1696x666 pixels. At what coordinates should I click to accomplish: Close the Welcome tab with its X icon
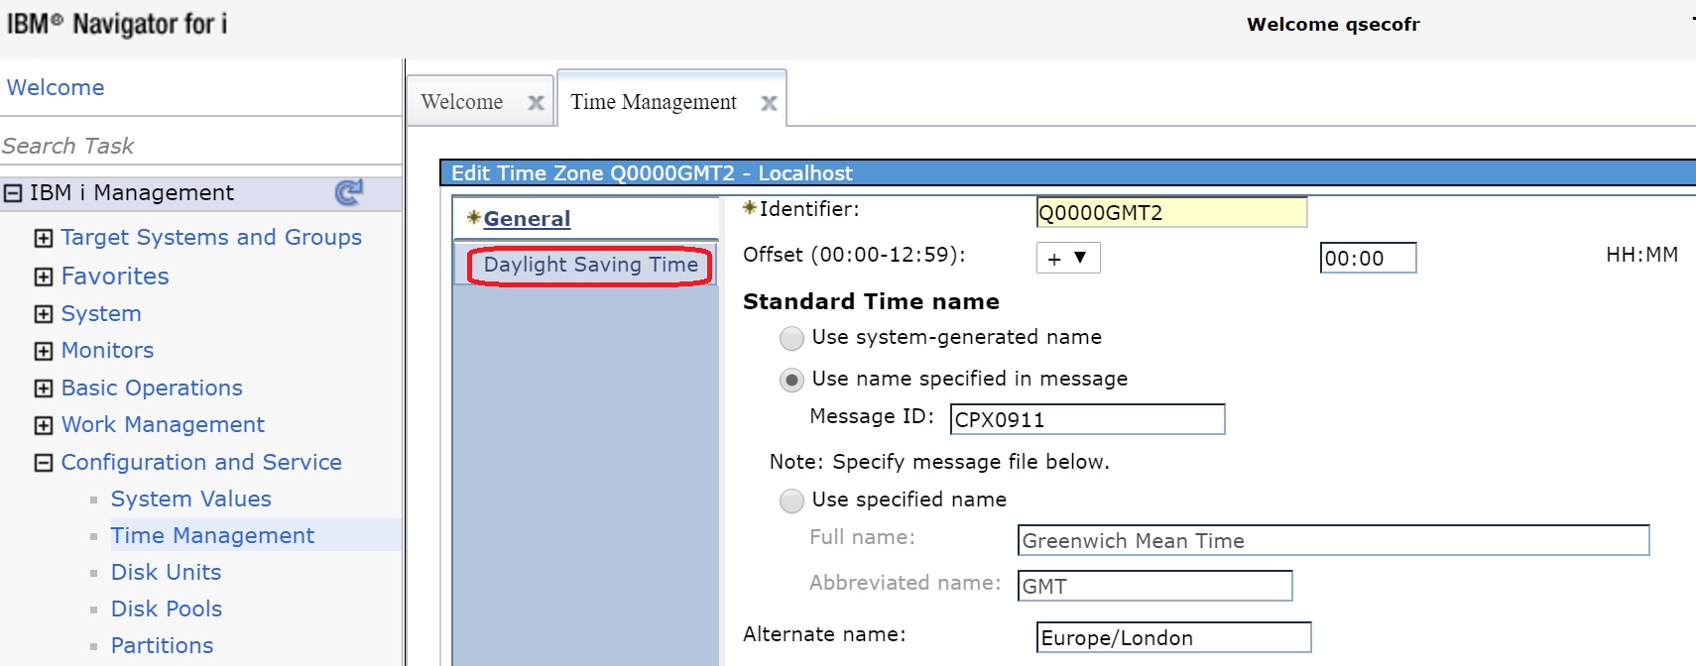536,103
